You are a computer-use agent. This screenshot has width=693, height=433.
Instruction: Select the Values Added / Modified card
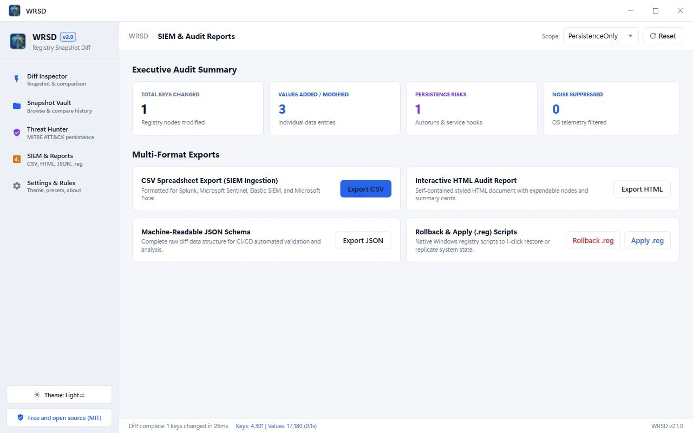point(335,108)
